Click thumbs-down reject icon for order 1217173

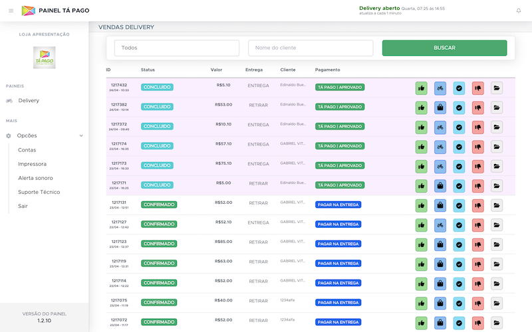[477, 166]
